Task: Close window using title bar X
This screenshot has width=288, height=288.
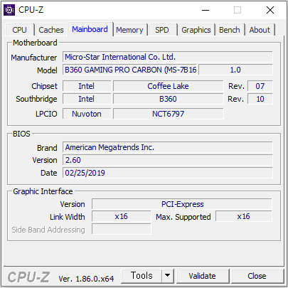Action: click(x=270, y=10)
